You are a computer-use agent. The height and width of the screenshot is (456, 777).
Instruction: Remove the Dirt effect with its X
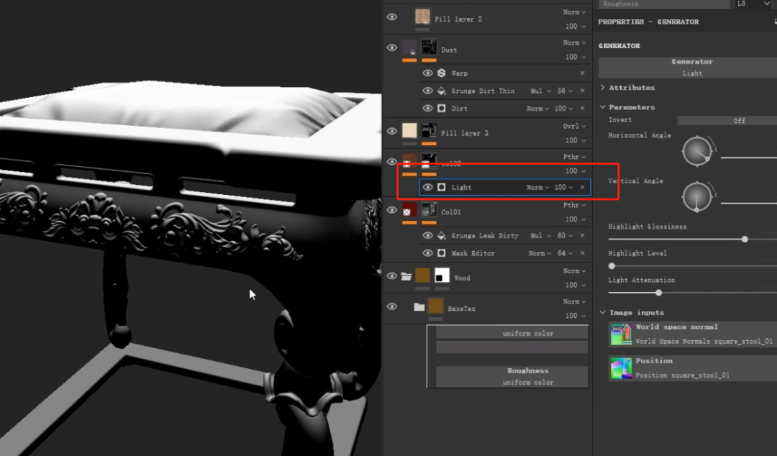click(x=582, y=108)
